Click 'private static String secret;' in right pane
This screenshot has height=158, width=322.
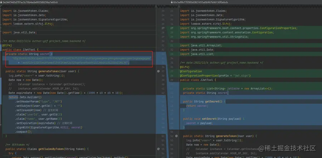tap(206, 93)
